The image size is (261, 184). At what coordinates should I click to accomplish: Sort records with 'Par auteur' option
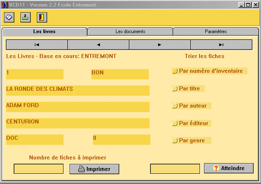click(x=175, y=106)
